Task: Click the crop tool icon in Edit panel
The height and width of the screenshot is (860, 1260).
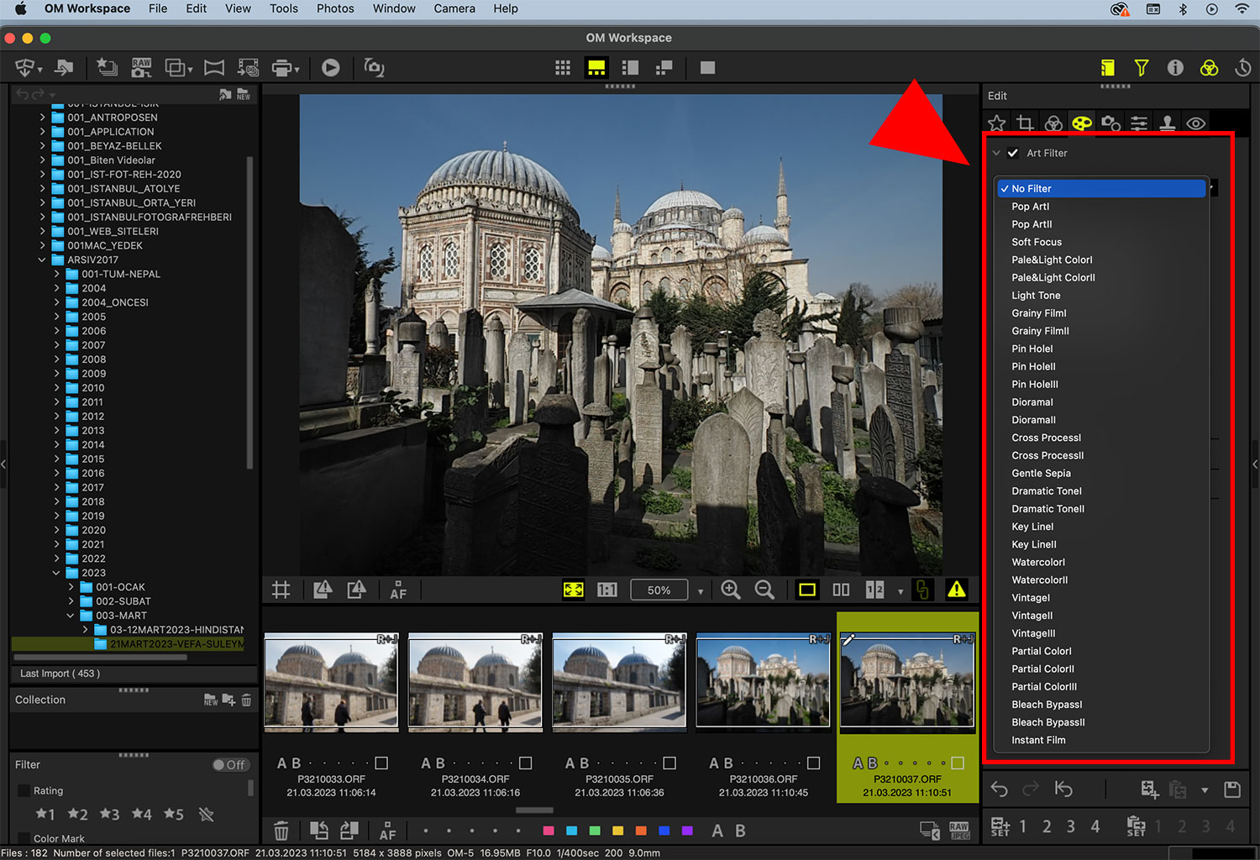Action: tap(1025, 123)
